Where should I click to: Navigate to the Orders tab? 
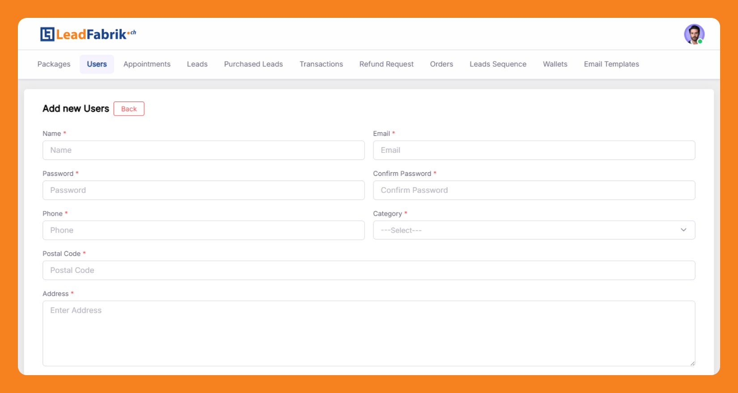point(441,64)
